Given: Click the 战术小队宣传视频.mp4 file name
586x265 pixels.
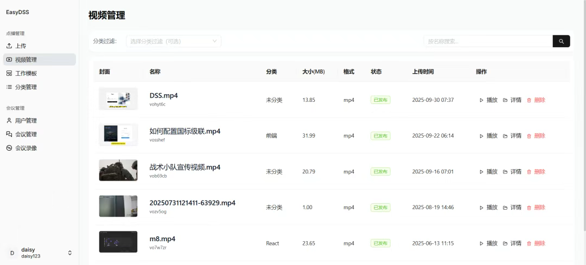Looking at the screenshot, I should coord(185,167).
